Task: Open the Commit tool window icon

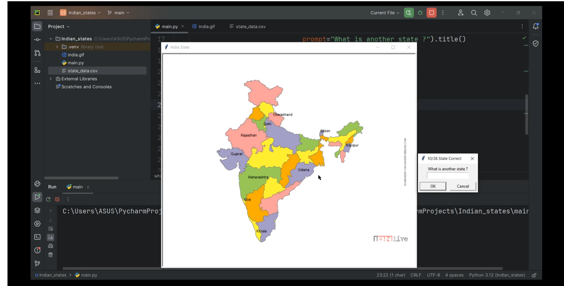Action: click(x=37, y=40)
